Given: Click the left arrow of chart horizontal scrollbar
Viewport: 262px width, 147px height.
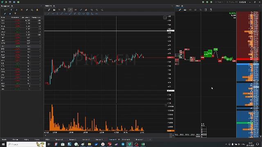Looking at the screenshot, I should coord(45,135).
